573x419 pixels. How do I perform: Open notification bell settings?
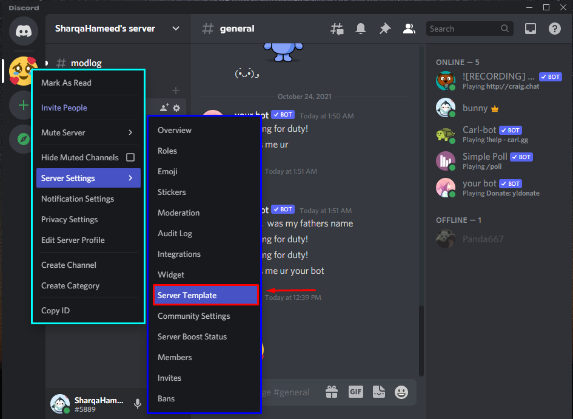[361, 29]
